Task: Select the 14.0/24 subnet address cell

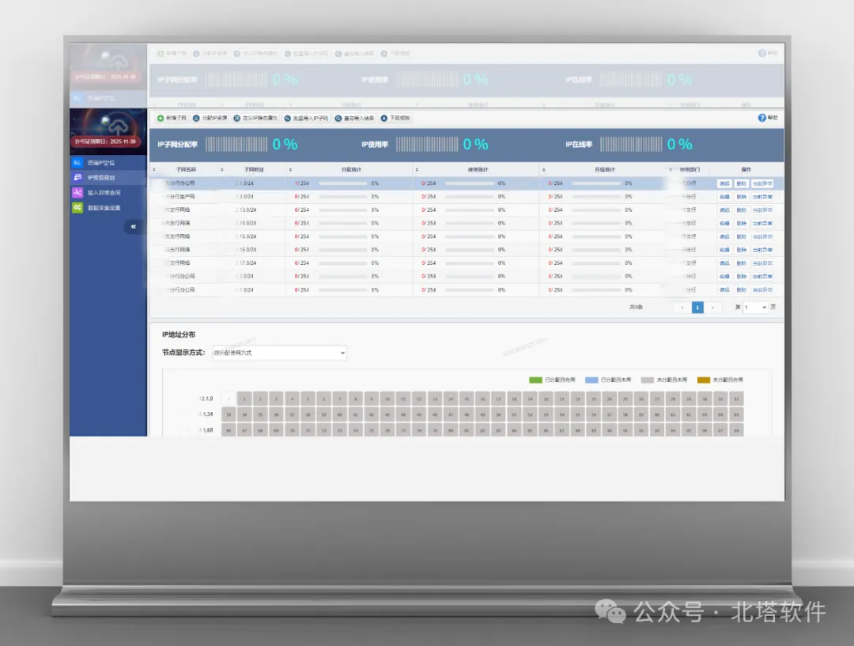Action: [x=246, y=223]
